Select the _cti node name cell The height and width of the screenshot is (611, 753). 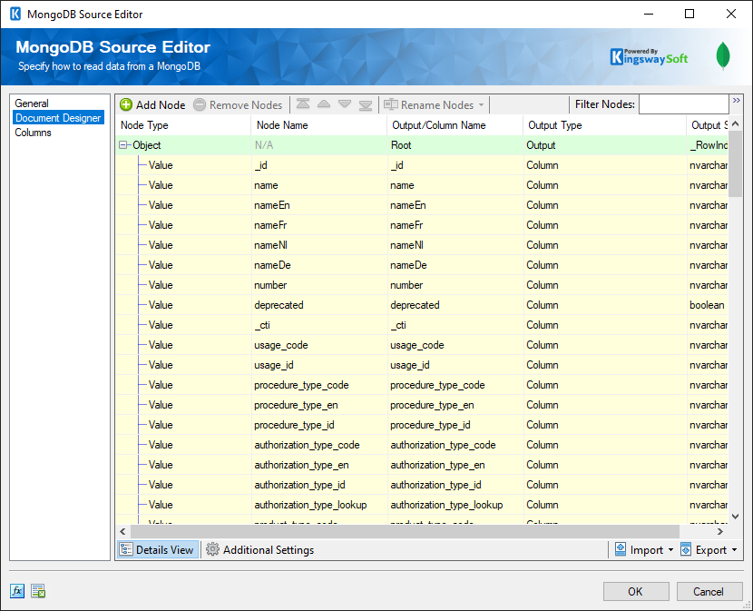tap(319, 324)
